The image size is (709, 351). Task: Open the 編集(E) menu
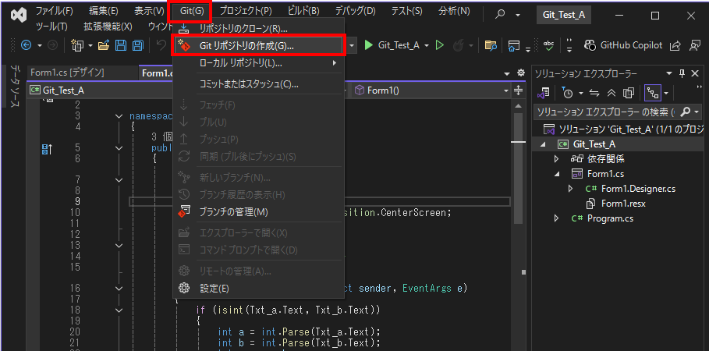(104, 11)
